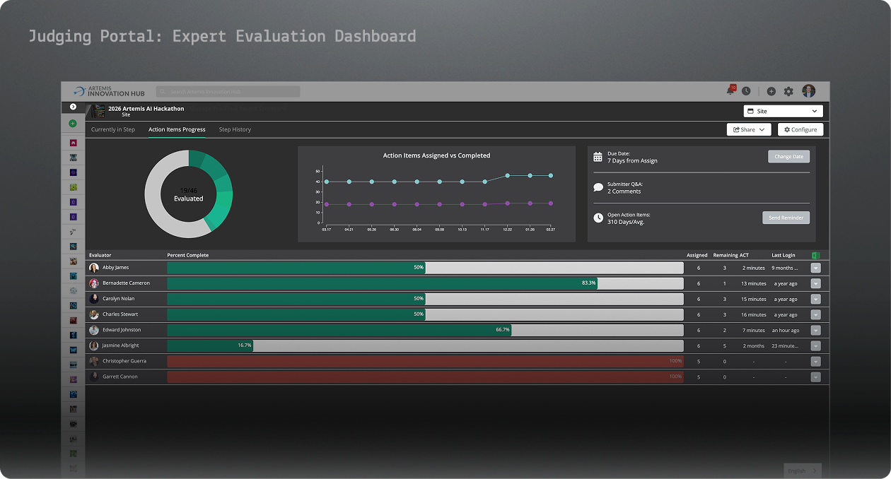Expand Abby James's evaluator row details
Screen dimensions: 891x479
pyautogui.click(x=815, y=268)
